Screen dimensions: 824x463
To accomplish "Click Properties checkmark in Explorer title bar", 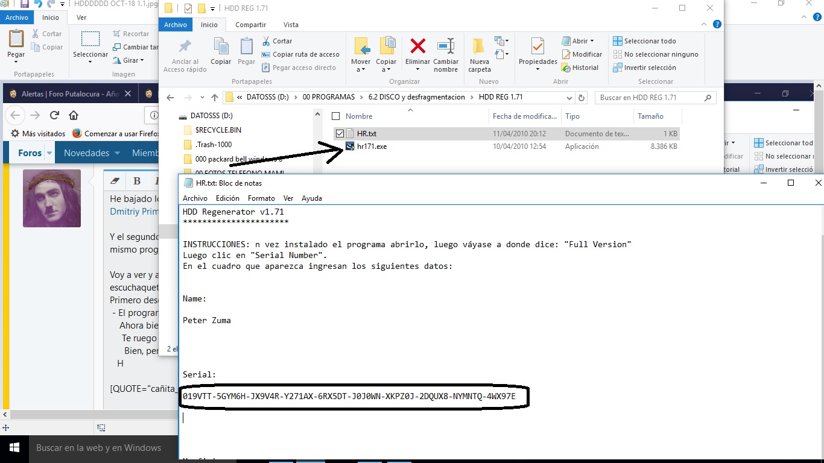I will (187, 8).
